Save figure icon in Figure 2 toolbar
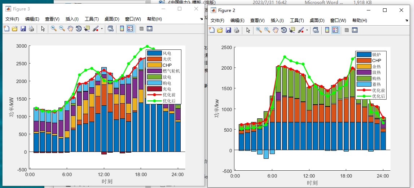This screenshot has height=188, width=414. pyautogui.click(x=228, y=30)
